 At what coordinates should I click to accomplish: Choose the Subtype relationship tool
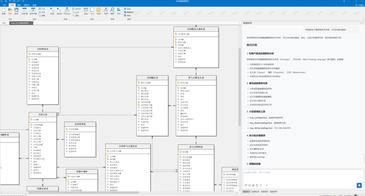click(x=67, y=10)
